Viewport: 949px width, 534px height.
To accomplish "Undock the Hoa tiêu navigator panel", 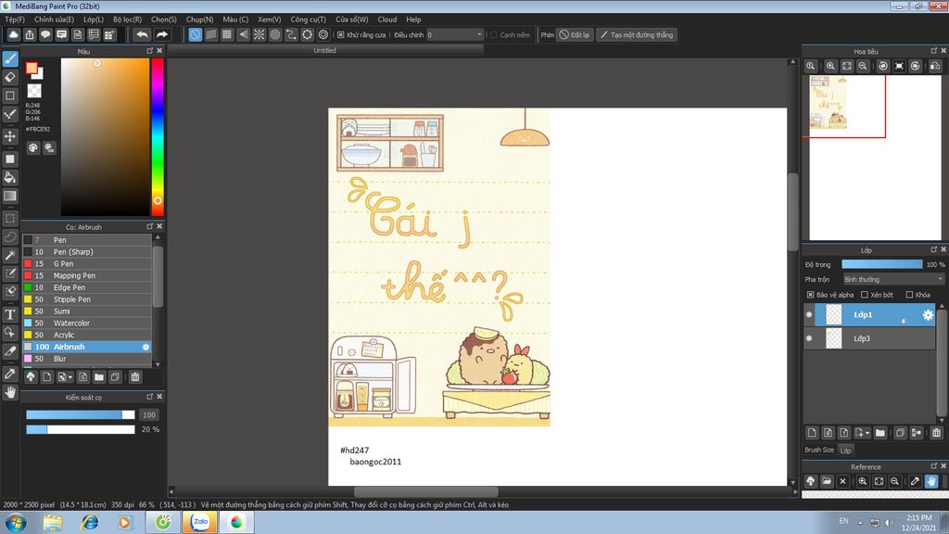I will click(933, 51).
